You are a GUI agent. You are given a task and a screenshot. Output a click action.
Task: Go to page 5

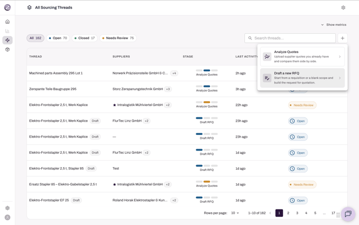pos(315,213)
